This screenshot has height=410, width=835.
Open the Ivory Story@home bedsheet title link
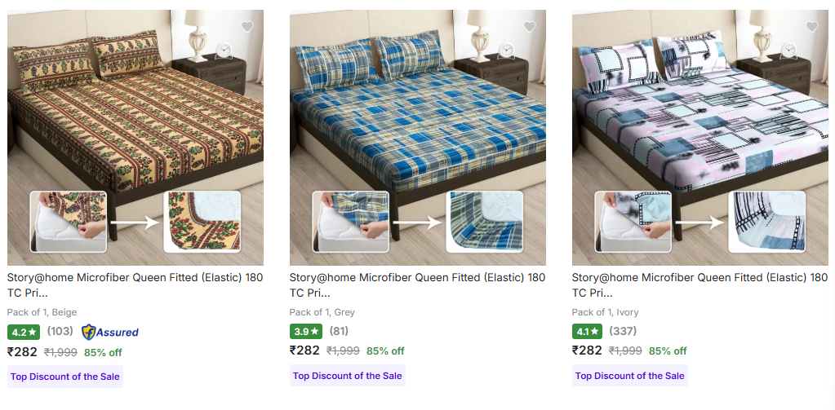(700, 285)
